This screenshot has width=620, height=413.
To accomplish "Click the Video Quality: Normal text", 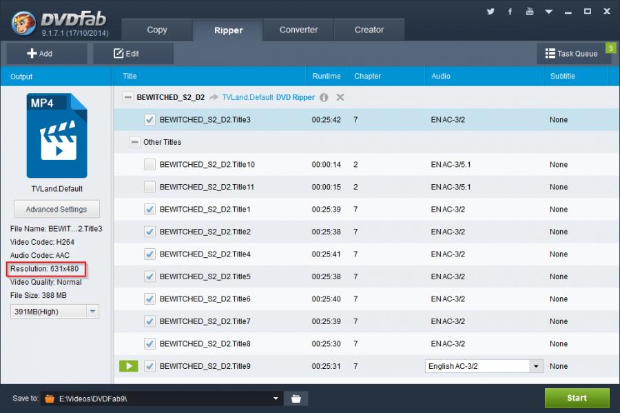I will 46,282.
